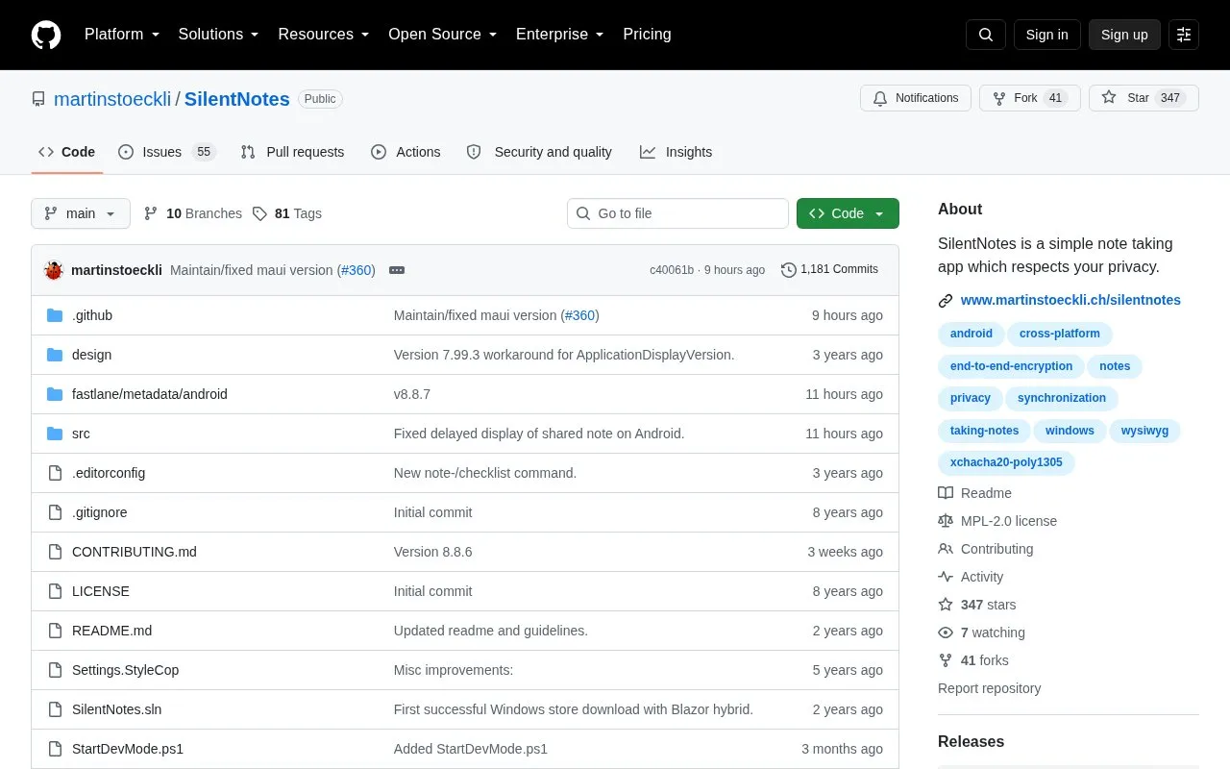Focus the Go to file field
1230x769 pixels.
tap(677, 213)
